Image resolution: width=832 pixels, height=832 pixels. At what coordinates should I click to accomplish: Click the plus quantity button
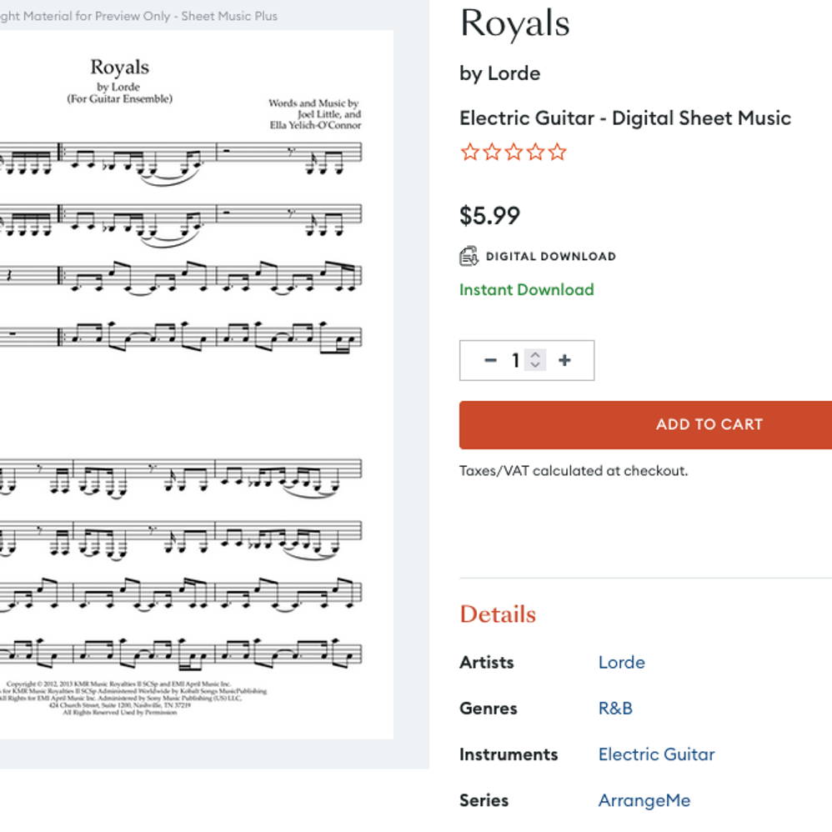564,360
